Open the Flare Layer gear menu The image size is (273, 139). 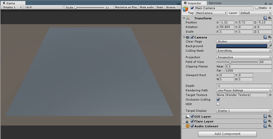(x=270, y=121)
